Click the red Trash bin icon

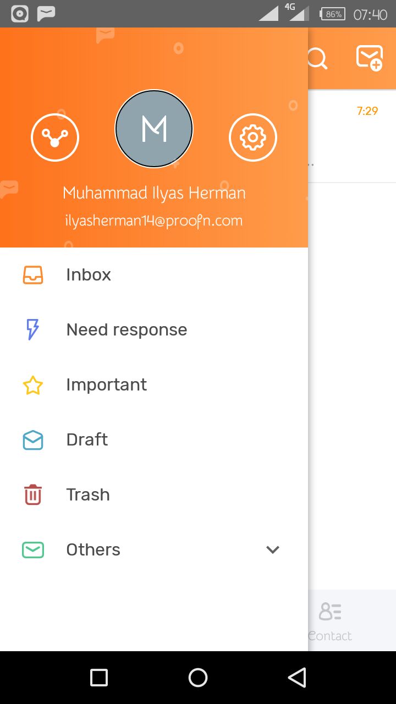33,494
